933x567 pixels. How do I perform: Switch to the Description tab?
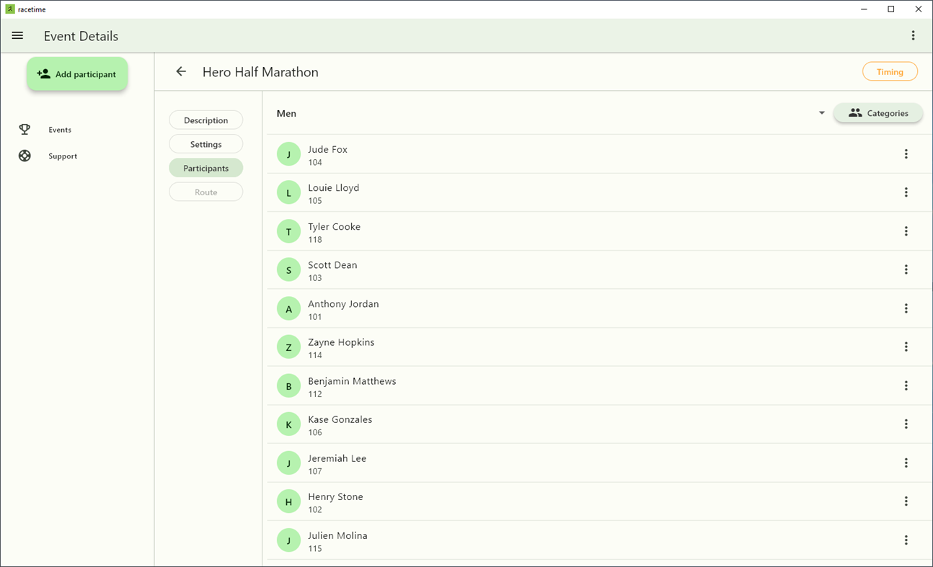(x=205, y=120)
